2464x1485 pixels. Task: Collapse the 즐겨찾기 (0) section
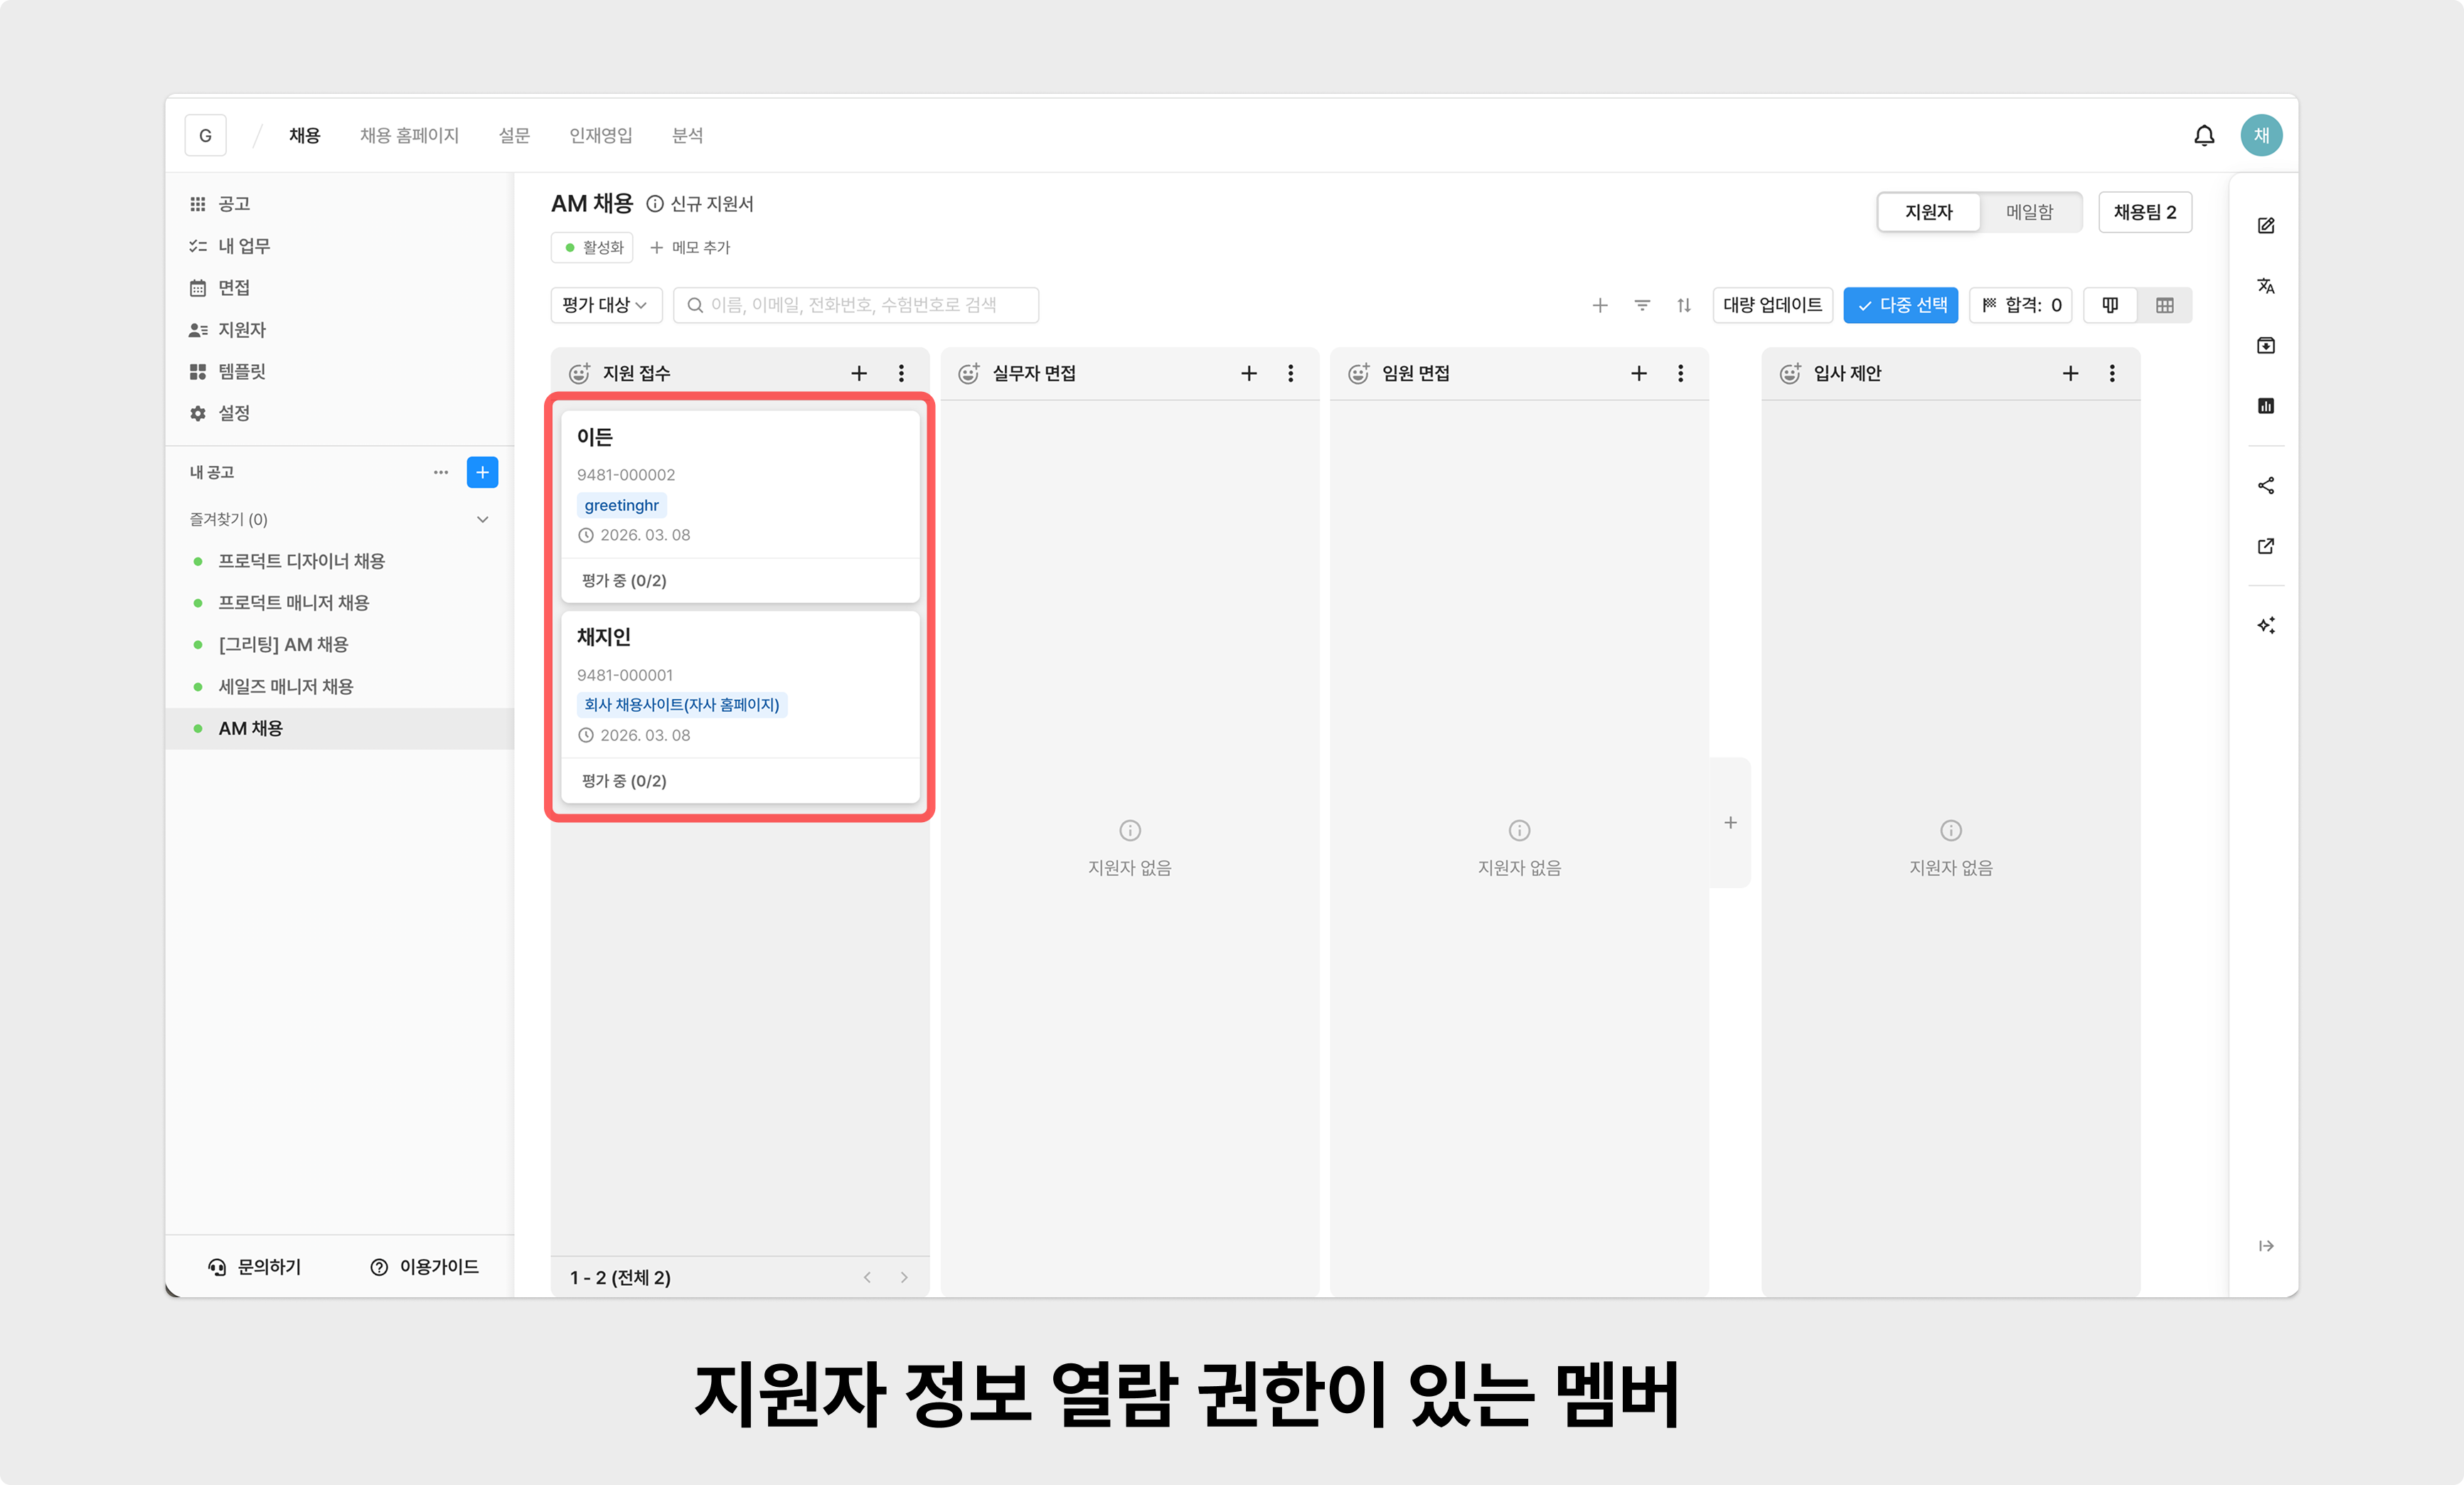point(483,519)
